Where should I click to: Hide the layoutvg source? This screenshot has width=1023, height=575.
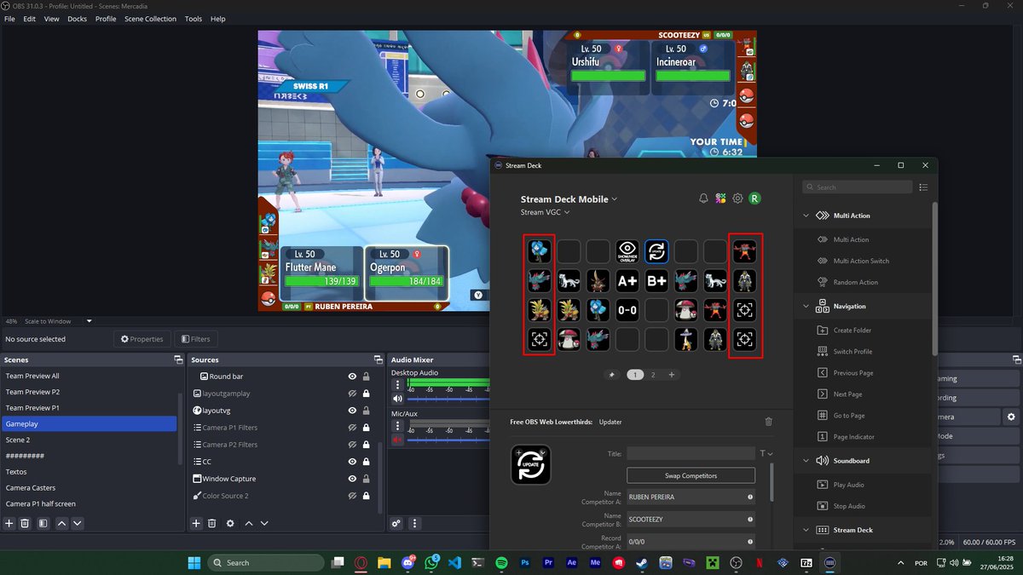pos(352,411)
